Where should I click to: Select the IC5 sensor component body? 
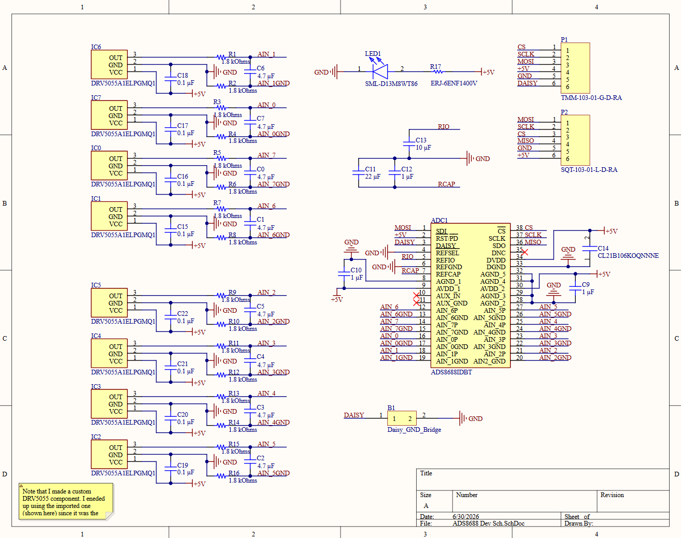point(109,303)
